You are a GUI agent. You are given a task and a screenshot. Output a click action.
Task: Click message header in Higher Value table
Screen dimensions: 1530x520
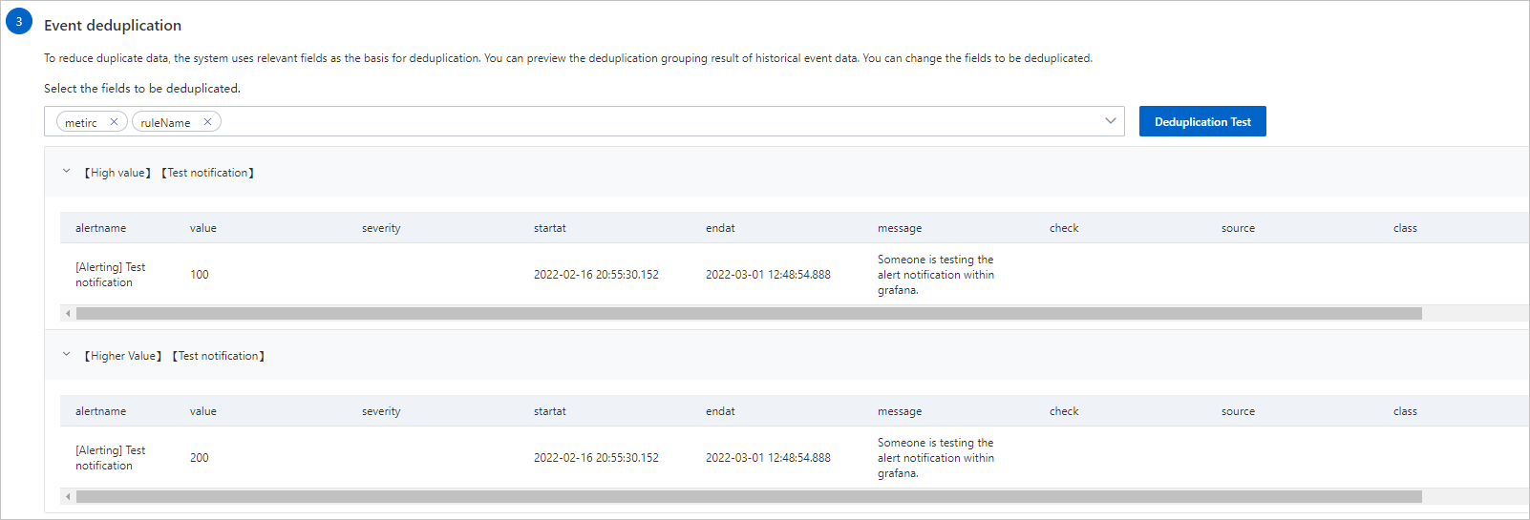click(900, 411)
